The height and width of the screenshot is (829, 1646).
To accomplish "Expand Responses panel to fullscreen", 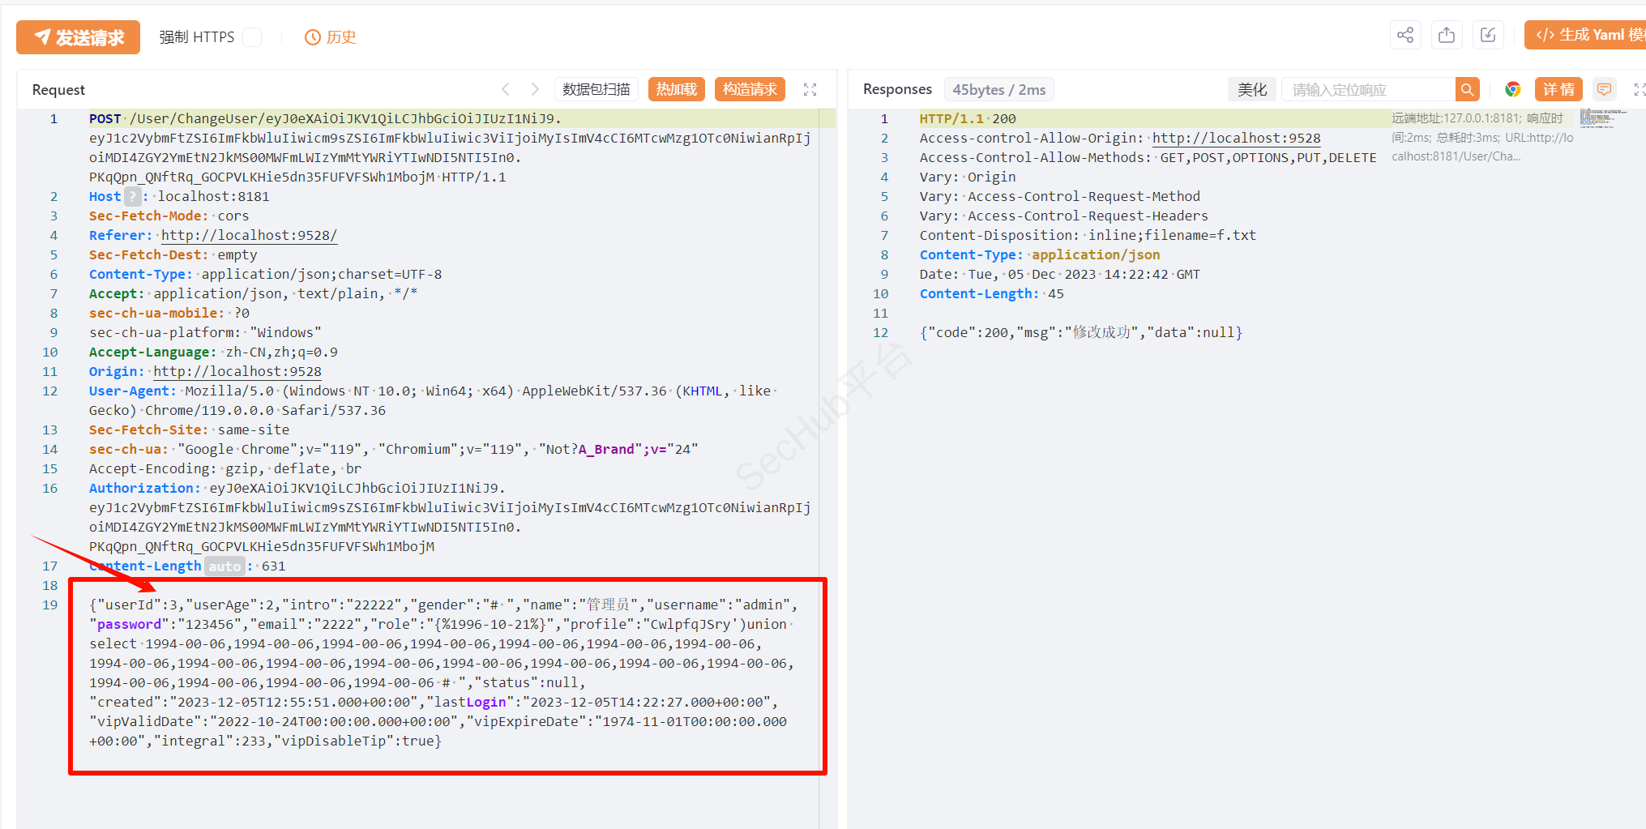I will click(1639, 89).
